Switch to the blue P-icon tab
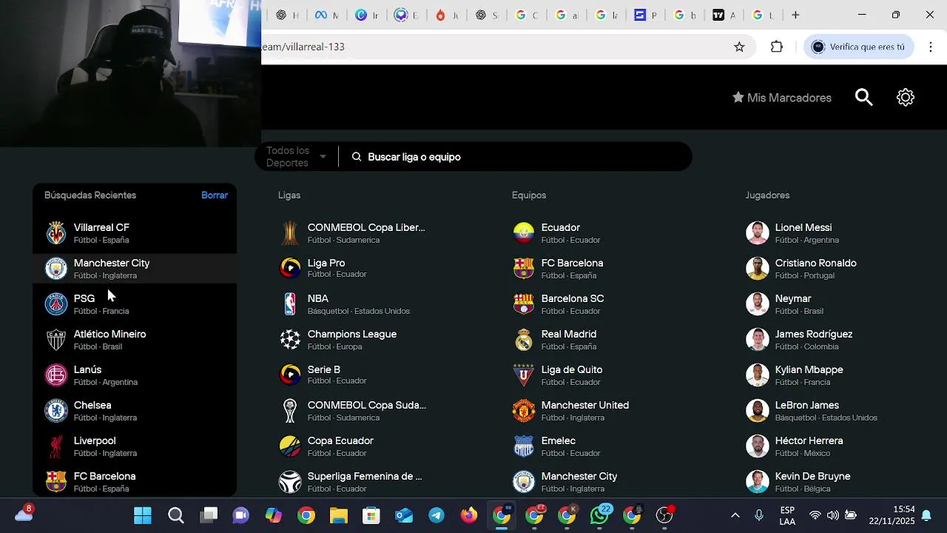Screen dimensions: 947x533 click(x=646, y=15)
